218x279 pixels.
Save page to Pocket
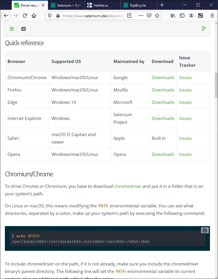pos(149,16)
